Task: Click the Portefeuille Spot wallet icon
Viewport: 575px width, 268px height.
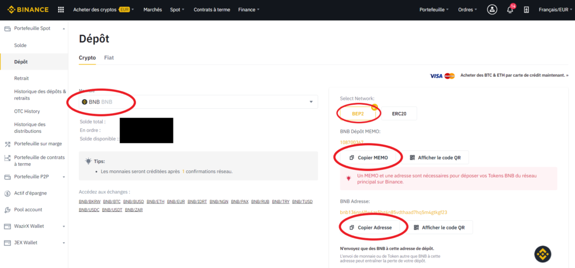Action: pyautogui.click(x=7, y=28)
